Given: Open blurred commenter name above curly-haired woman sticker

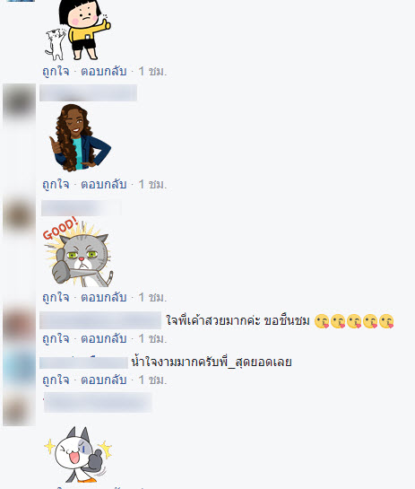Looking at the screenshot, I should pyautogui.click(x=88, y=92).
